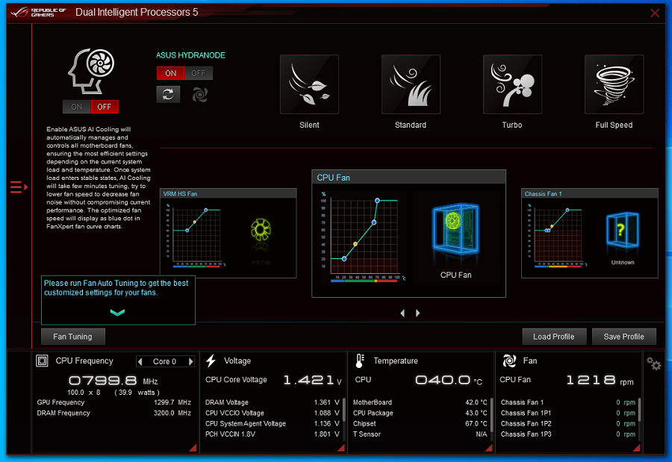Screen dimensions: 672x462
Task: Click the Voltage lightning bolt icon
Action: [211, 360]
